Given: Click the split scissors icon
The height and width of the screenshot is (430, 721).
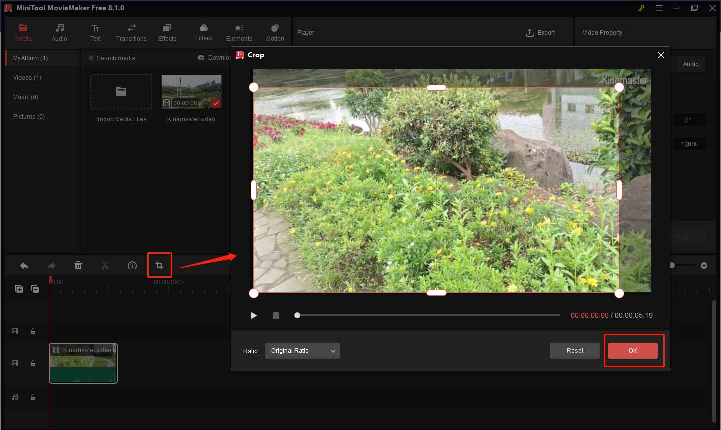Looking at the screenshot, I should pos(105,266).
